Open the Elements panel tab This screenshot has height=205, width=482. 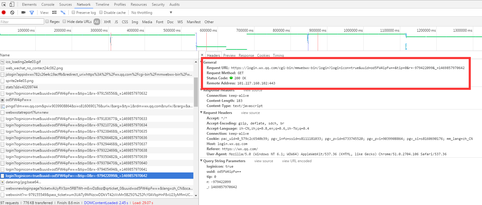click(29, 4)
